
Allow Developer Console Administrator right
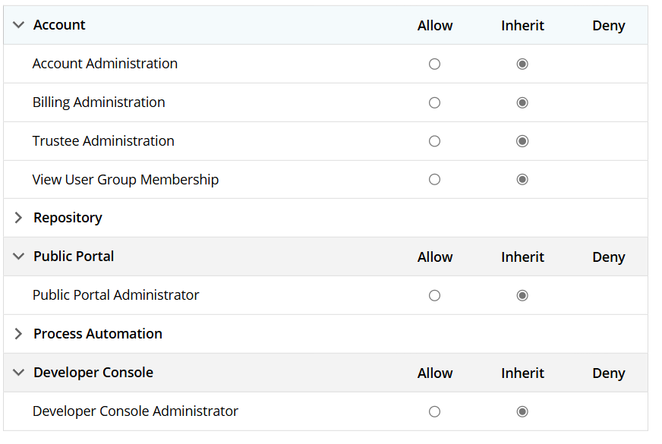point(434,411)
